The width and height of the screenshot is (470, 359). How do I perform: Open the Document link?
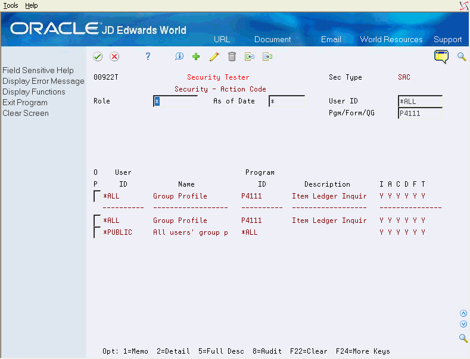[272, 39]
